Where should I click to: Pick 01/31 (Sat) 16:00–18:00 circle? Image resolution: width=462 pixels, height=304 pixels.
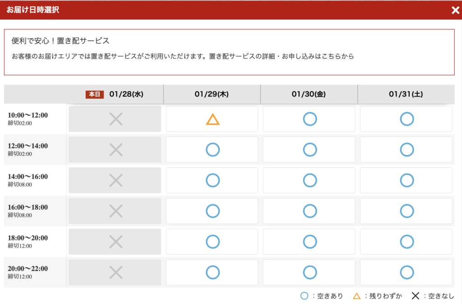407,211
